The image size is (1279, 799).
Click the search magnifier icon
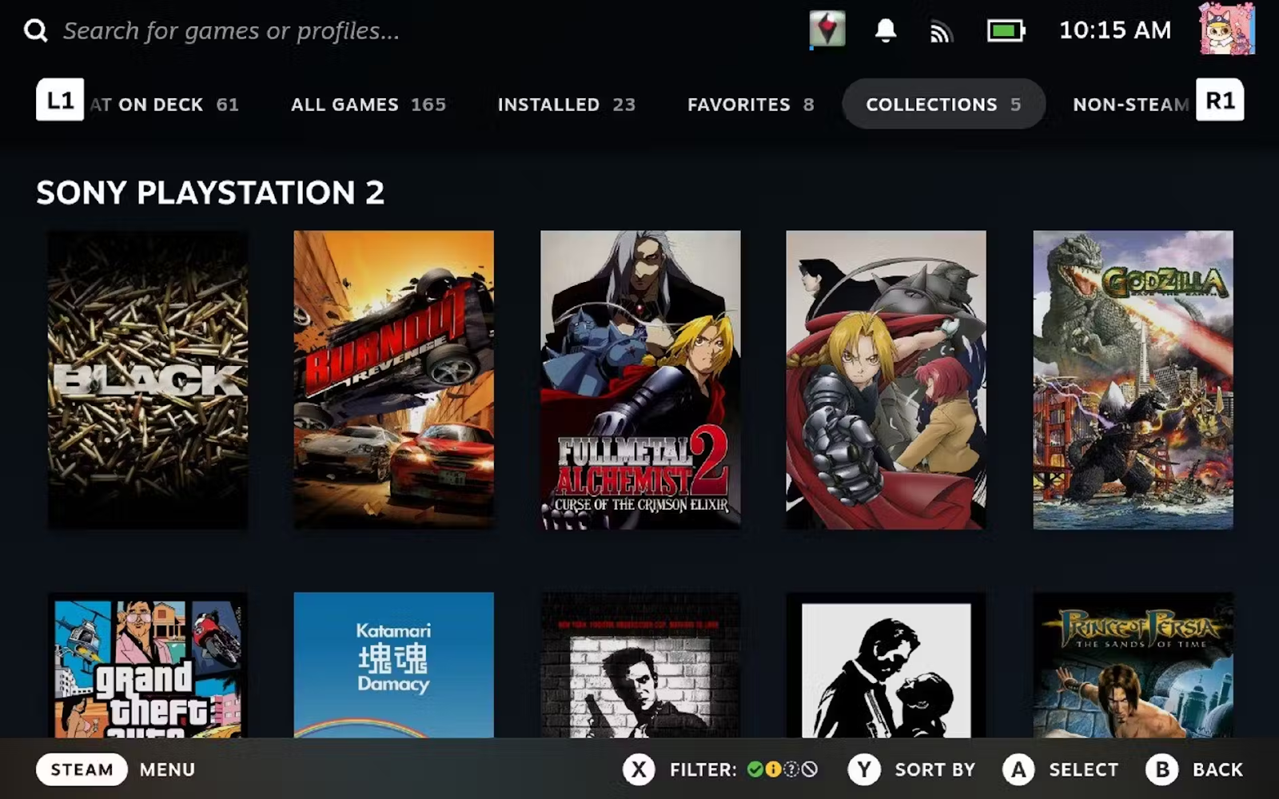pos(36,30)
